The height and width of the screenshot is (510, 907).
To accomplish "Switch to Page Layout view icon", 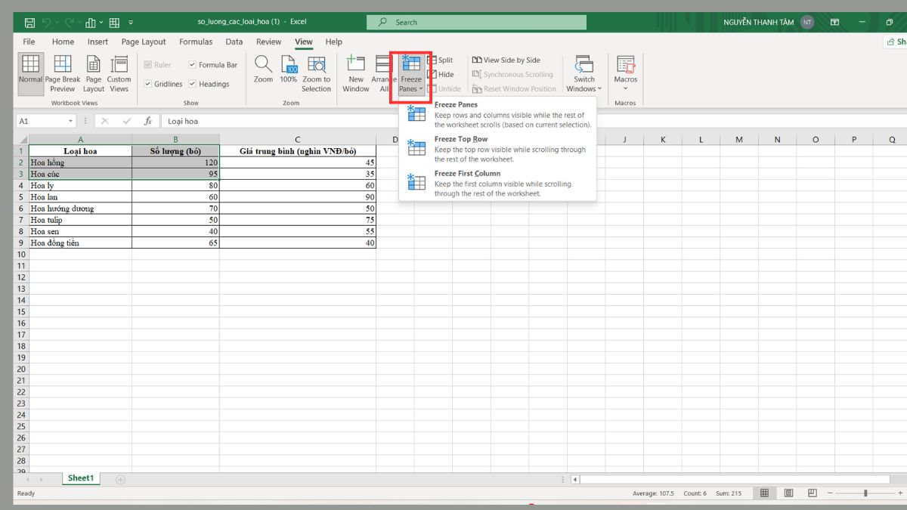I will 93,64.
